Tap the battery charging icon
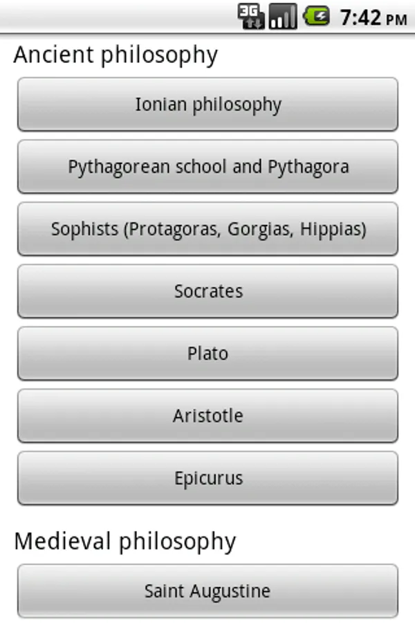Screen dimensions: 415x623 pyautogui.click(x=317, y=16)
